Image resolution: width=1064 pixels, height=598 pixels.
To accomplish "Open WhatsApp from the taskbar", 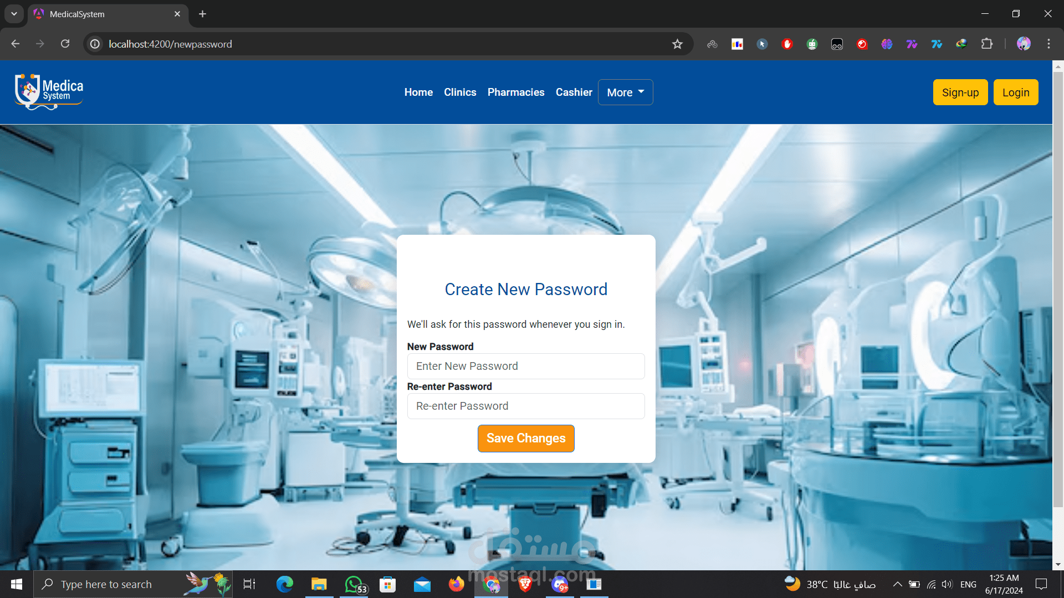I will pos(355,584).
